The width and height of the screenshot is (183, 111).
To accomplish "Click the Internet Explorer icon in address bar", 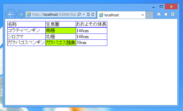I will coord(29,14).
